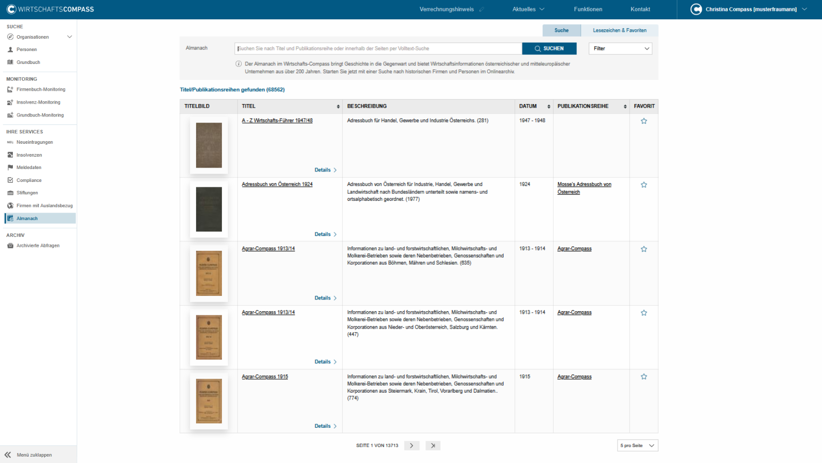Open Details for Agrar-Compass 1915
This screenshot has height=463, width=822.
pos(325,426)
